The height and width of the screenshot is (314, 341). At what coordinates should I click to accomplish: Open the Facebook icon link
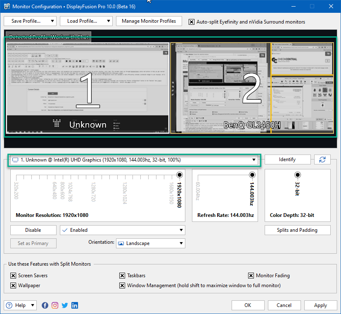click(45, 305)
